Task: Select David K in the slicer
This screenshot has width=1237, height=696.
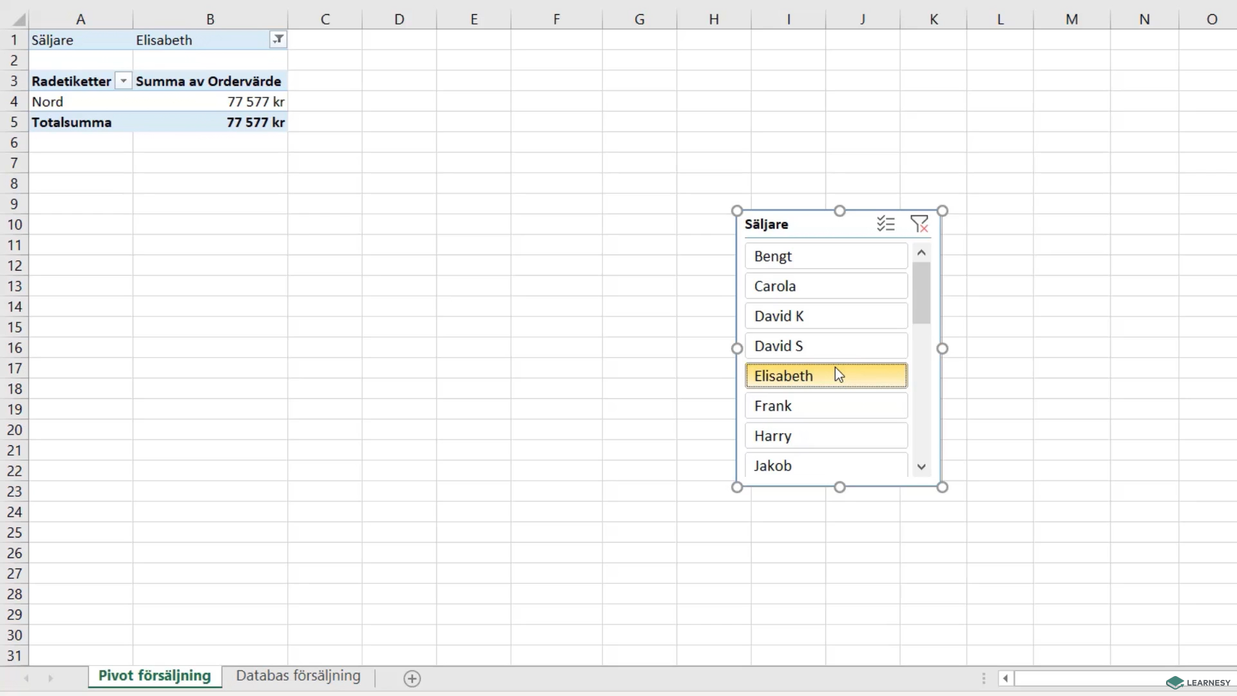Action: [x=826, y=316]
